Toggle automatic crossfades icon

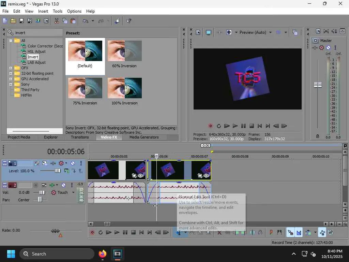click(x=299, y=233)
